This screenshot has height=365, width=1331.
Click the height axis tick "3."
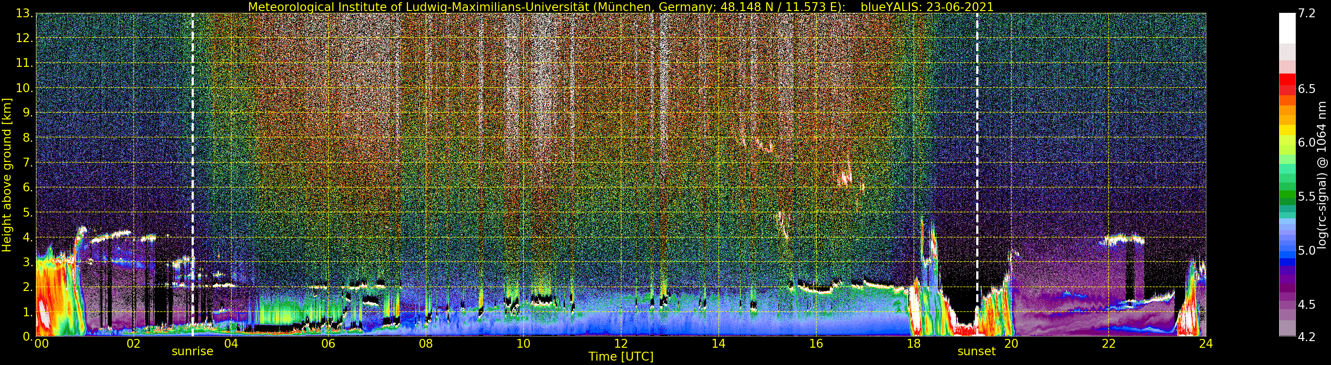tap(28, 262)
